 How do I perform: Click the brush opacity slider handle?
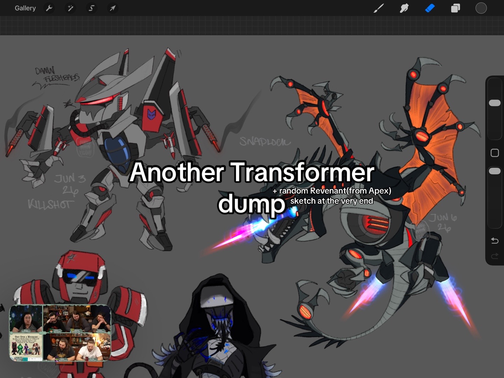point(495,171)
